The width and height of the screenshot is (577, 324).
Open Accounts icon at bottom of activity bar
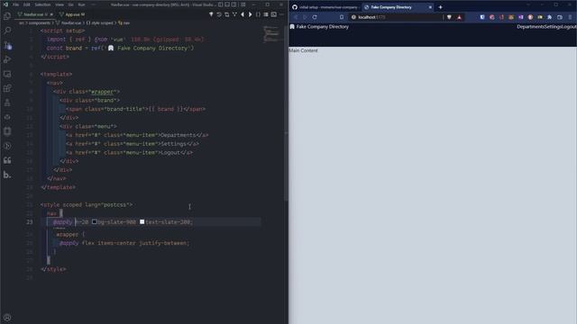coord(7,317)
